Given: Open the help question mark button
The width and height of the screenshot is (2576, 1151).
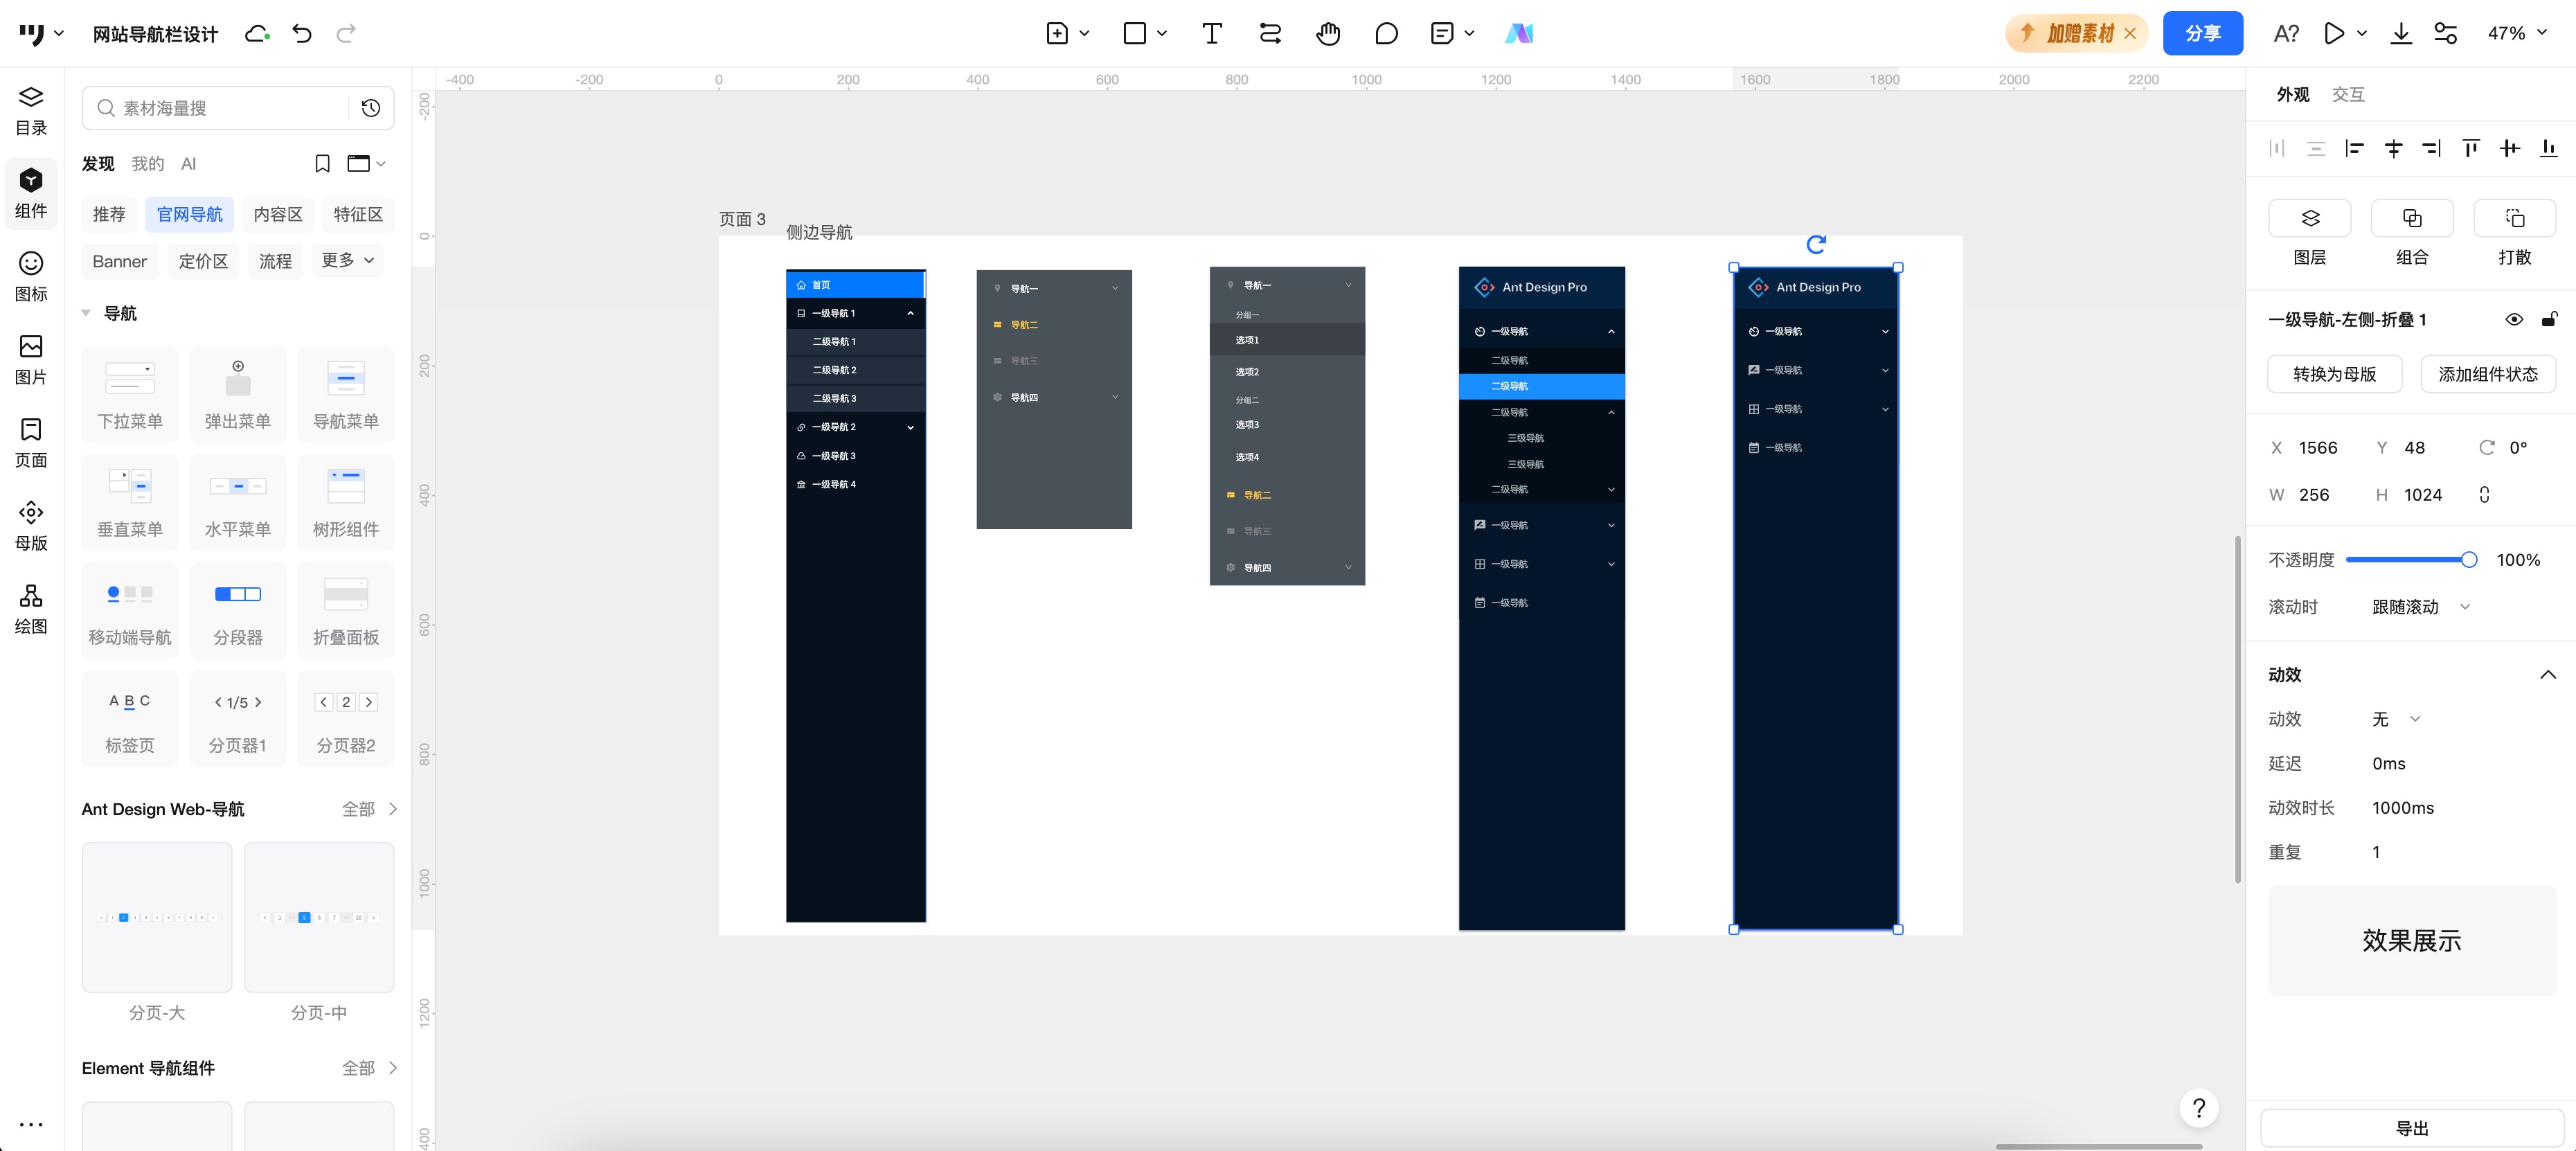Looking at the screenshot, I should click(x=2199, y=1108).
